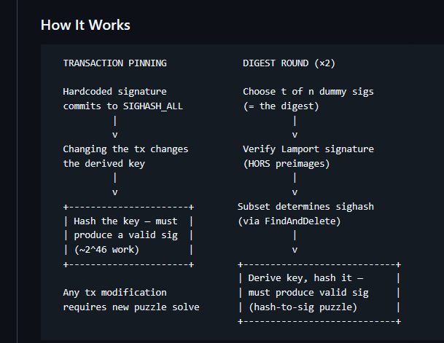Select the "commits to SIGHASH_ALL" line
The height and width of the screenshot is (343, 444).
123,106
